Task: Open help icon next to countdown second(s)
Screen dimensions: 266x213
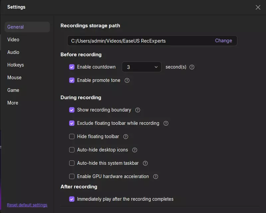Action: [x=192, y=67]
